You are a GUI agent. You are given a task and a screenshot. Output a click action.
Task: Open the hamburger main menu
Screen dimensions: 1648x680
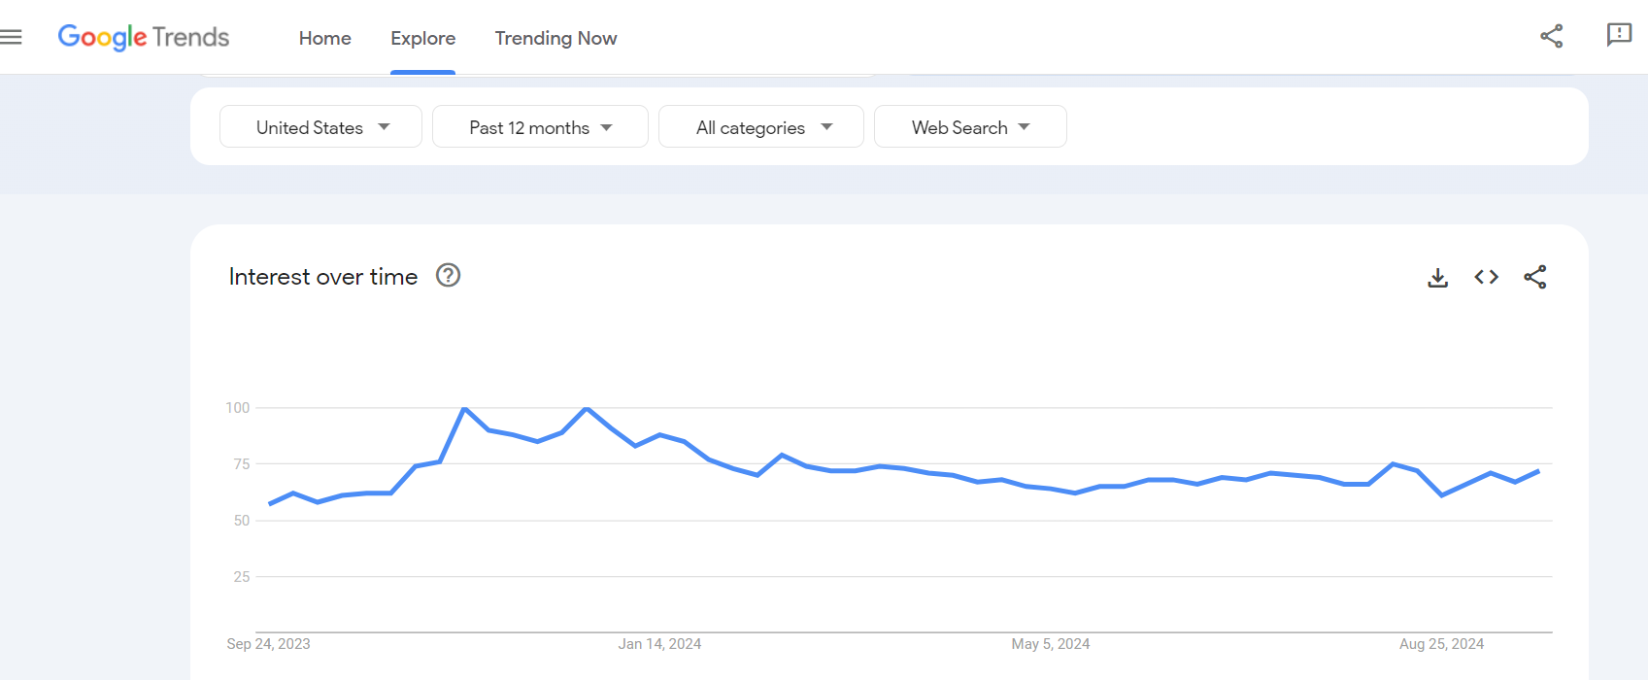pyautogui.click(x=11, y=37)
